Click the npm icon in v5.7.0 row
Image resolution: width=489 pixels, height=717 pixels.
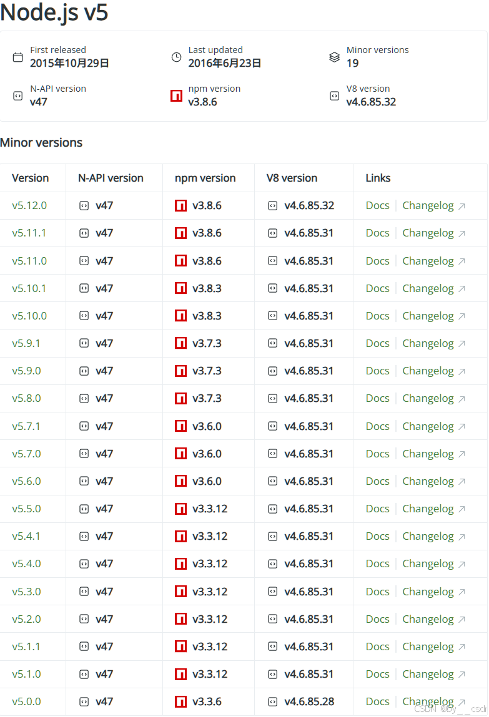(180, 454)
